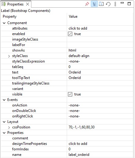Collapse the Events category
The width and height of the screenshot is (135, 158).
point(4,100)
